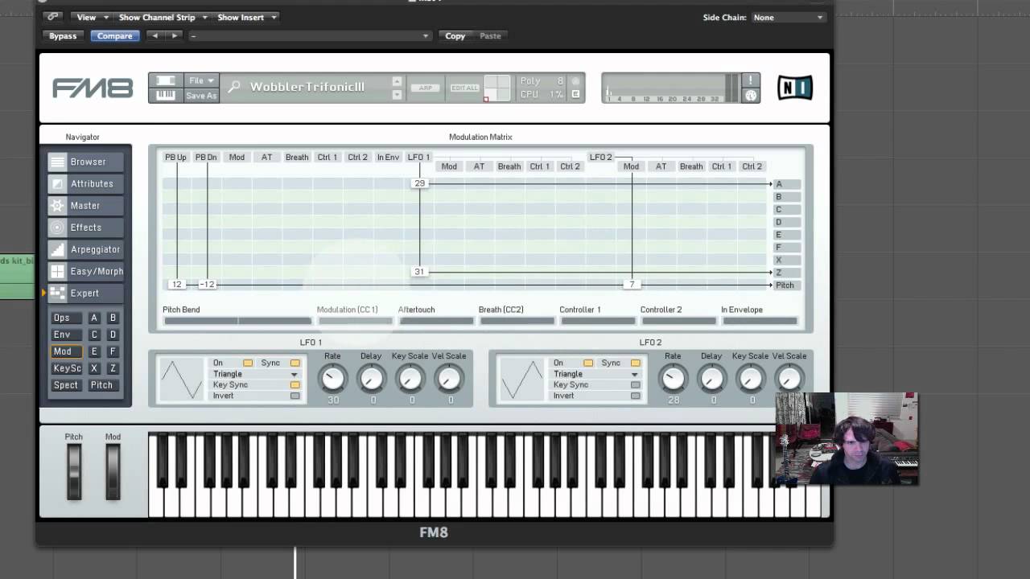Select operator A button in navigator

pyautogui.click(x=94, y=318)
